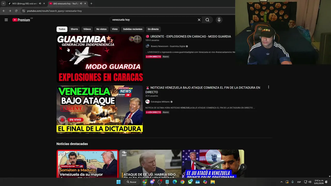Open Discord from the taskbar
331x186 pixels.
click(x=152, y=182)
